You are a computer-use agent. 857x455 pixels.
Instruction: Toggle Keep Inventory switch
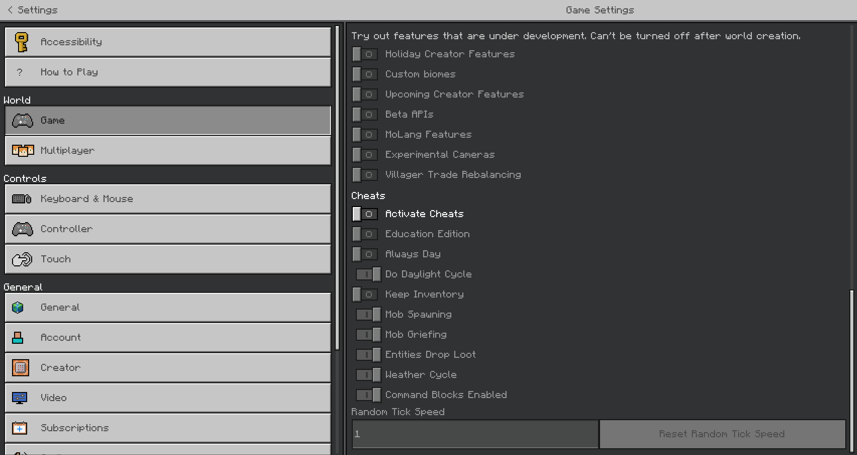(x=365, y=295)
